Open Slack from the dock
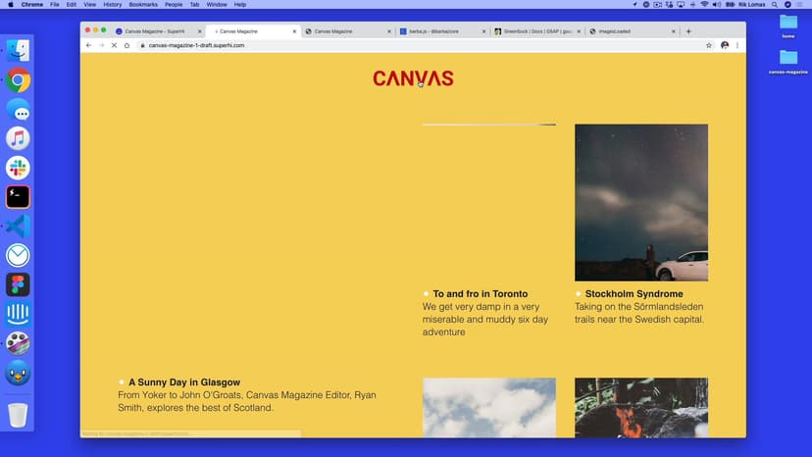This screenshot has height=457, width=812. (x=18, y=168)
